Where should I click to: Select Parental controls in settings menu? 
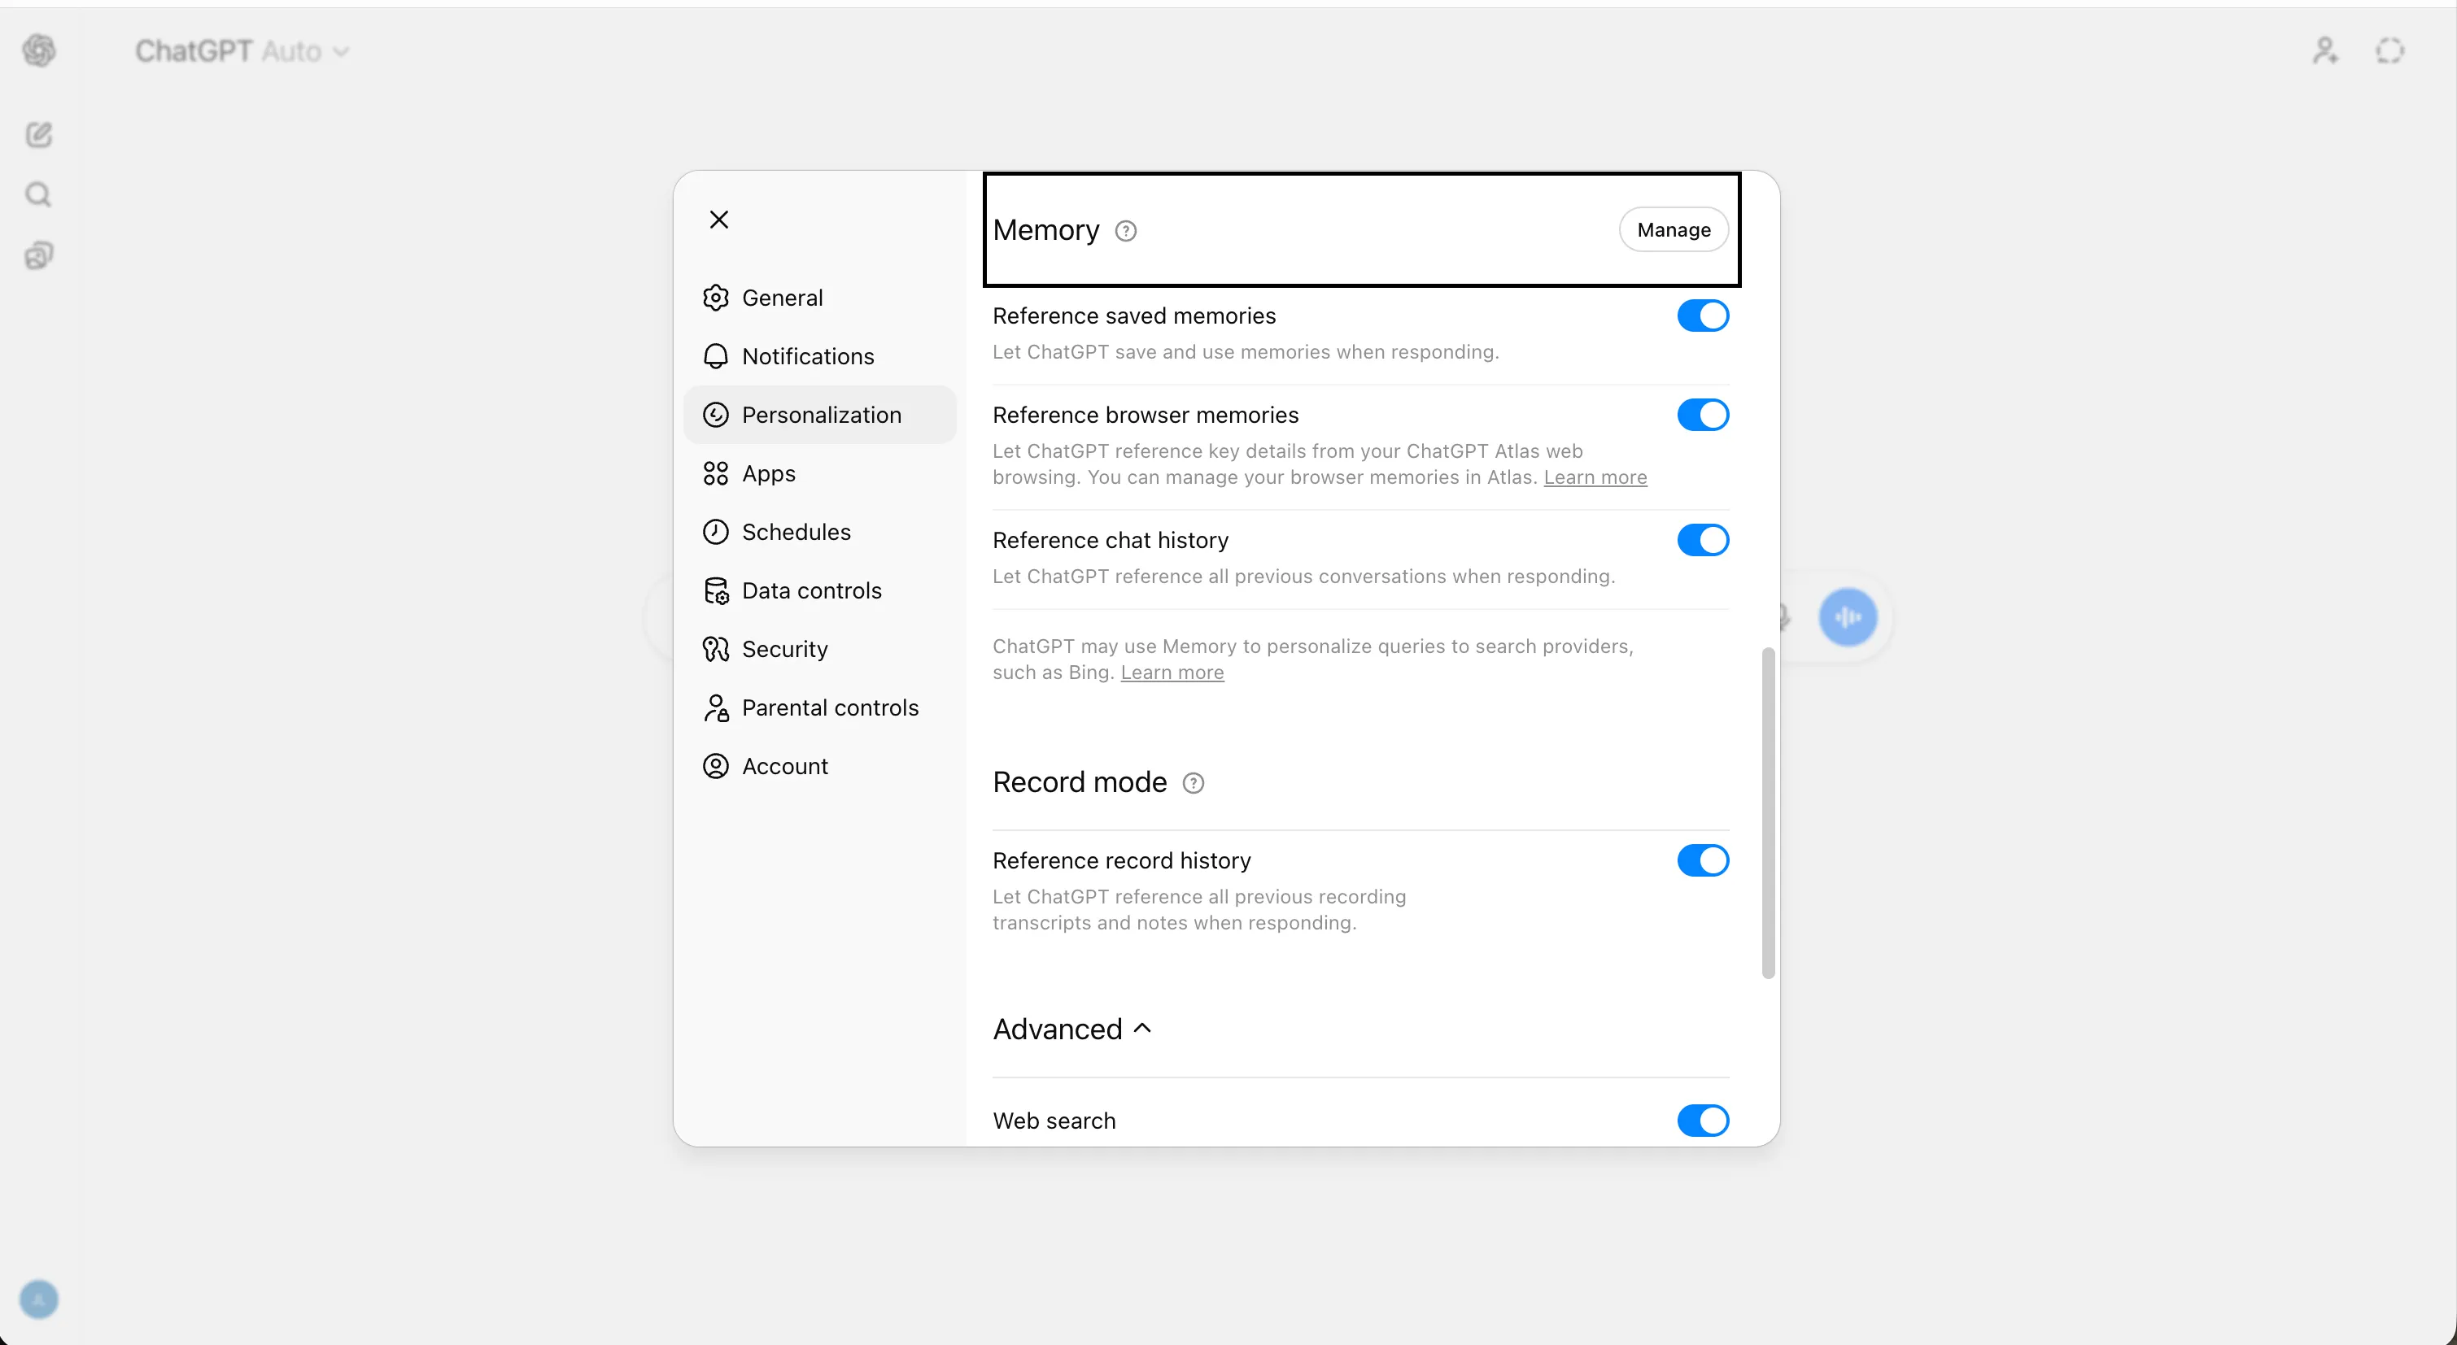point(829,708)
